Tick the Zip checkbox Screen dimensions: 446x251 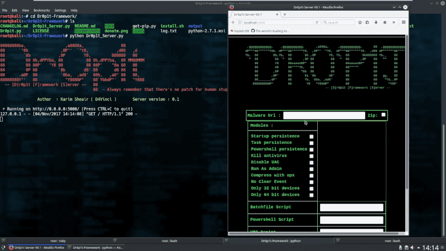[x=384, y=115]
